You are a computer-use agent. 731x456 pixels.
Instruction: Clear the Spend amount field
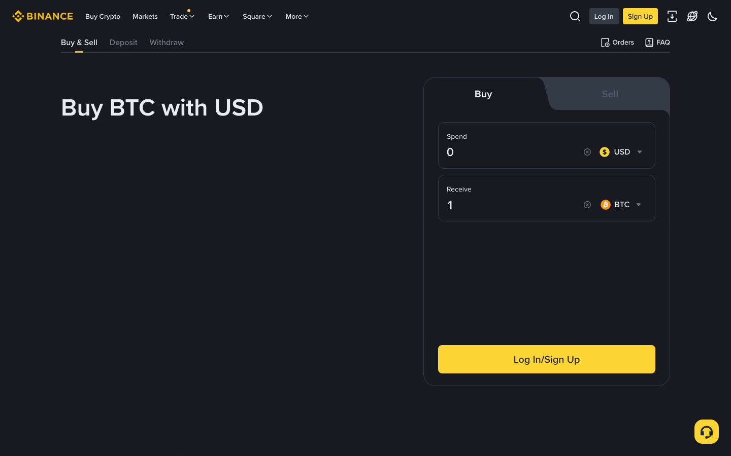(587, 151)
